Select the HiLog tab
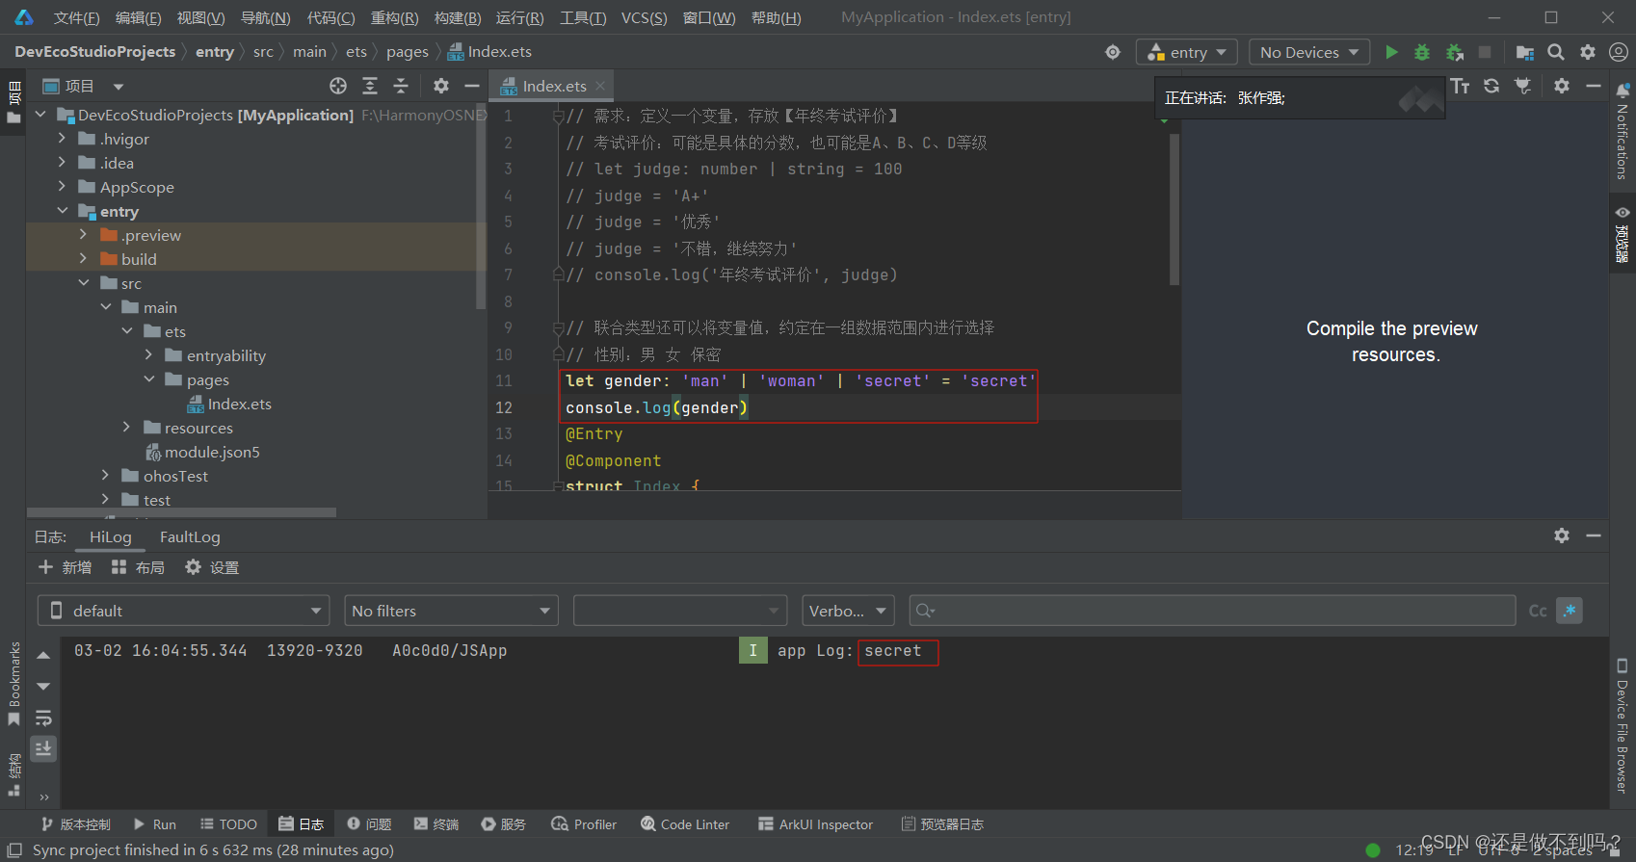 110,536
